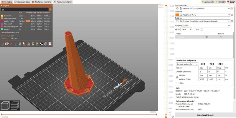Click Exportovat G-code button
236x118 pixels.
205,115
